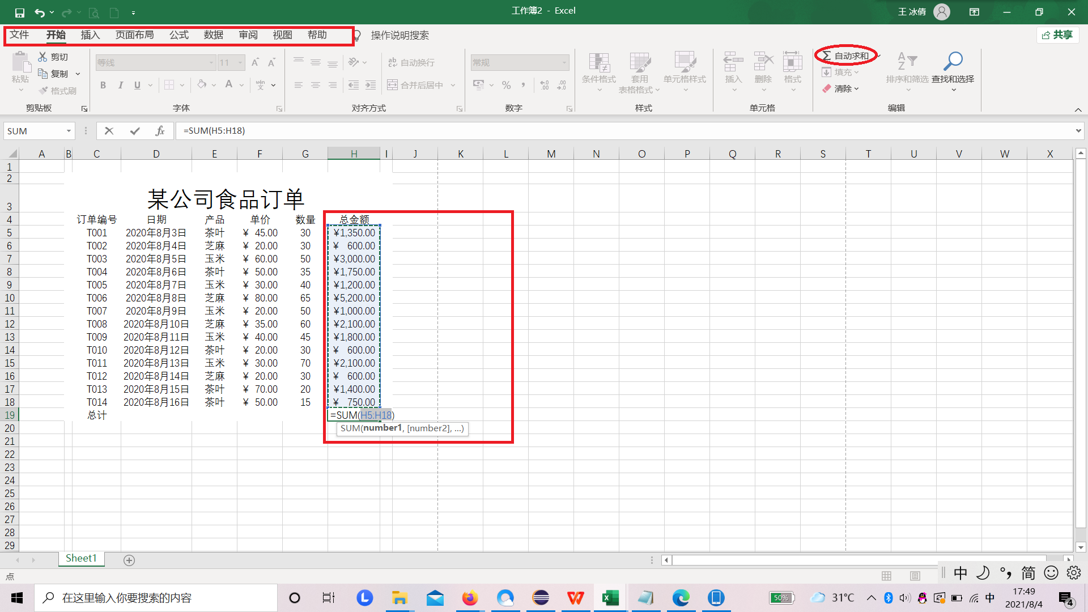Click the Save icon in title bar

(20, 12)
